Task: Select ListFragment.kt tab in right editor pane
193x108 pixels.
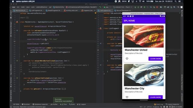Action: coord(105,10)
